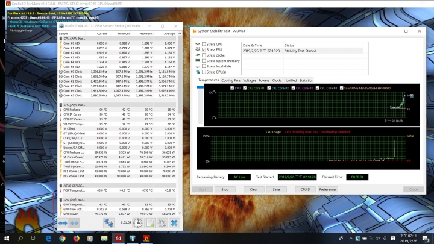Click the battery tray icon
Image resolution: width=434 pixels, height=244 pixels.
point(365,238)
